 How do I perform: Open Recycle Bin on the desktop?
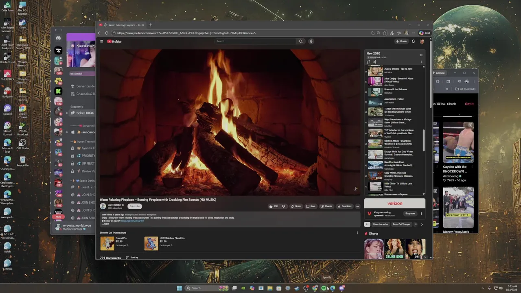22,161
